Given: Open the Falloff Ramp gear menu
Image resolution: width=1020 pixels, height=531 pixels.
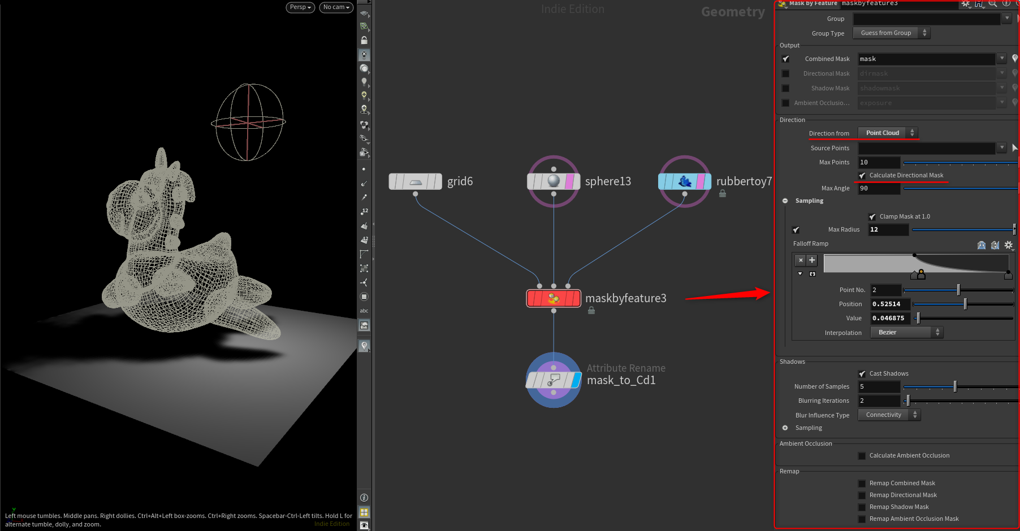Looking at the screenshot, I should click(1009, 245).
